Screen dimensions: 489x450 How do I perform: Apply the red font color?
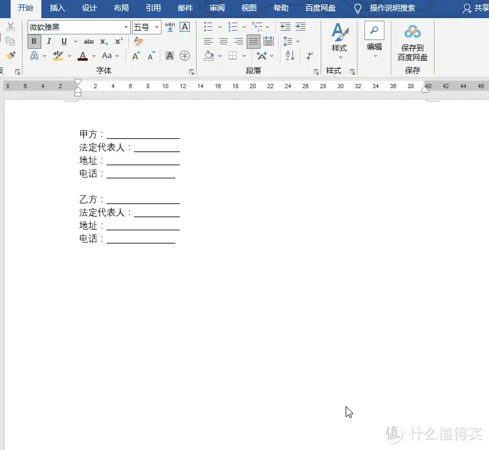83,56
